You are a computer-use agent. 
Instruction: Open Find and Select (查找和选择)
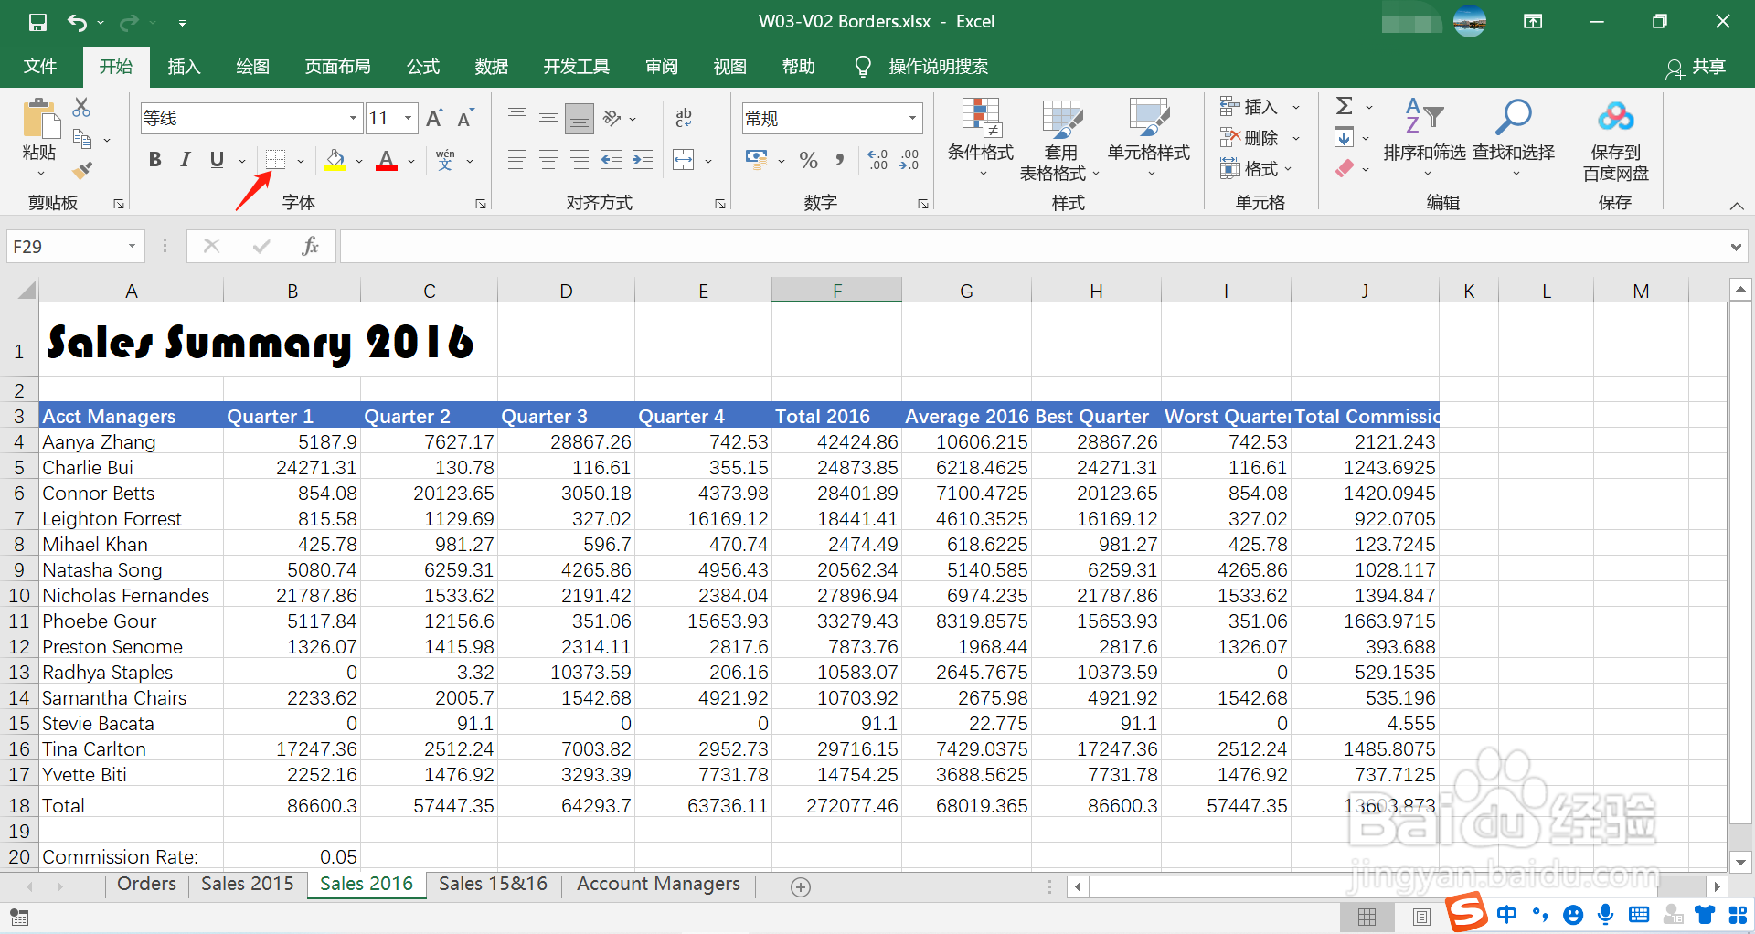pyautogui.click(x=1514, y=137)
